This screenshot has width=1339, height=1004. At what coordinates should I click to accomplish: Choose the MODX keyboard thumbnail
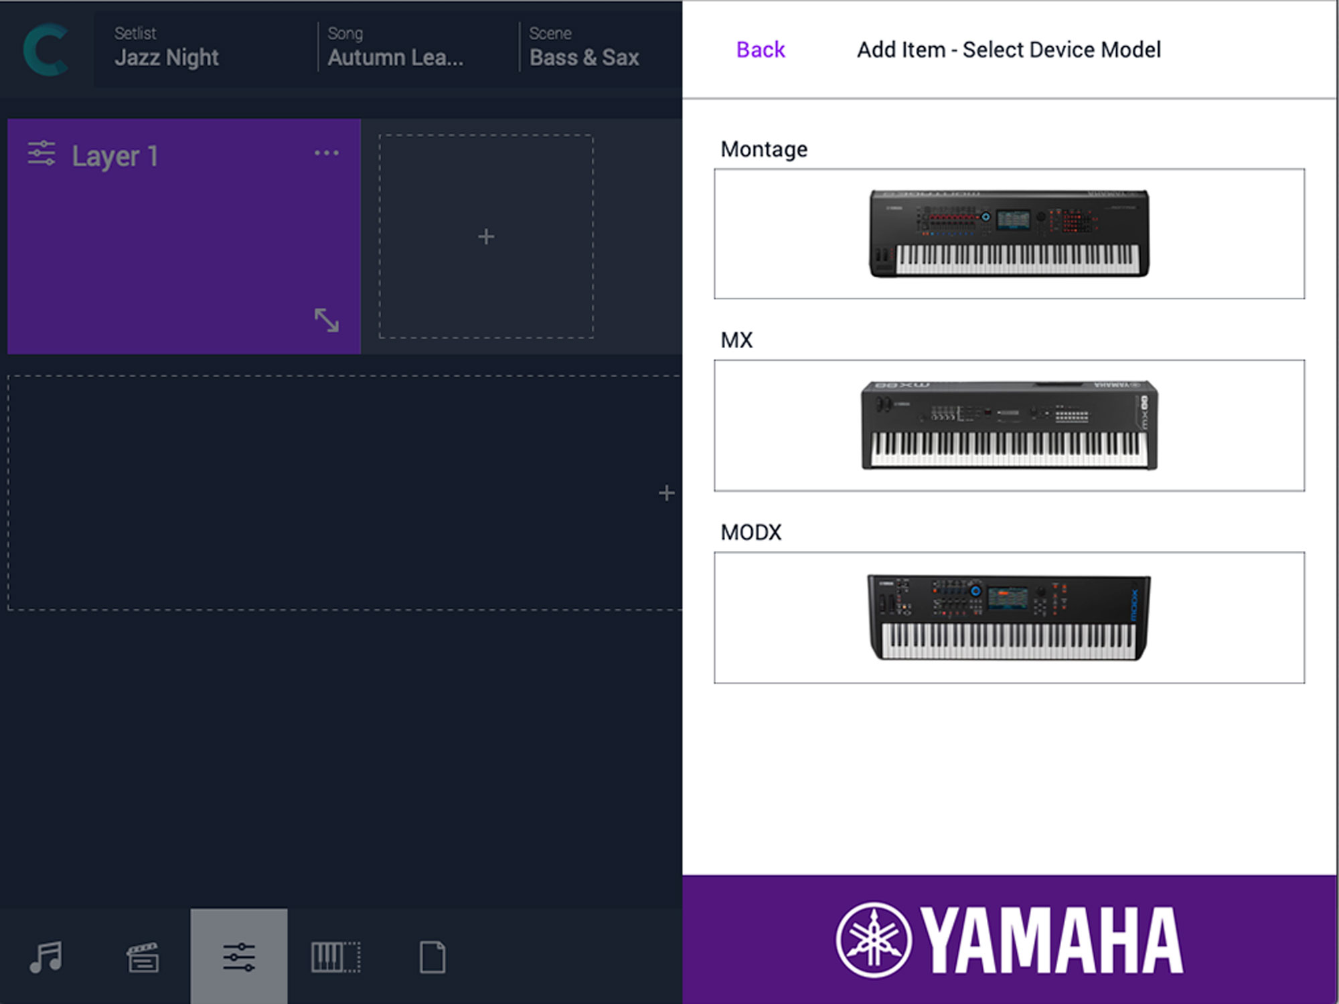pos(1009,618)
